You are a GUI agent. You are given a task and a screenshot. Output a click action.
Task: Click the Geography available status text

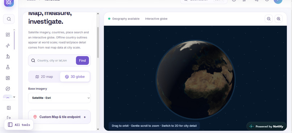[x=126, y=19]
